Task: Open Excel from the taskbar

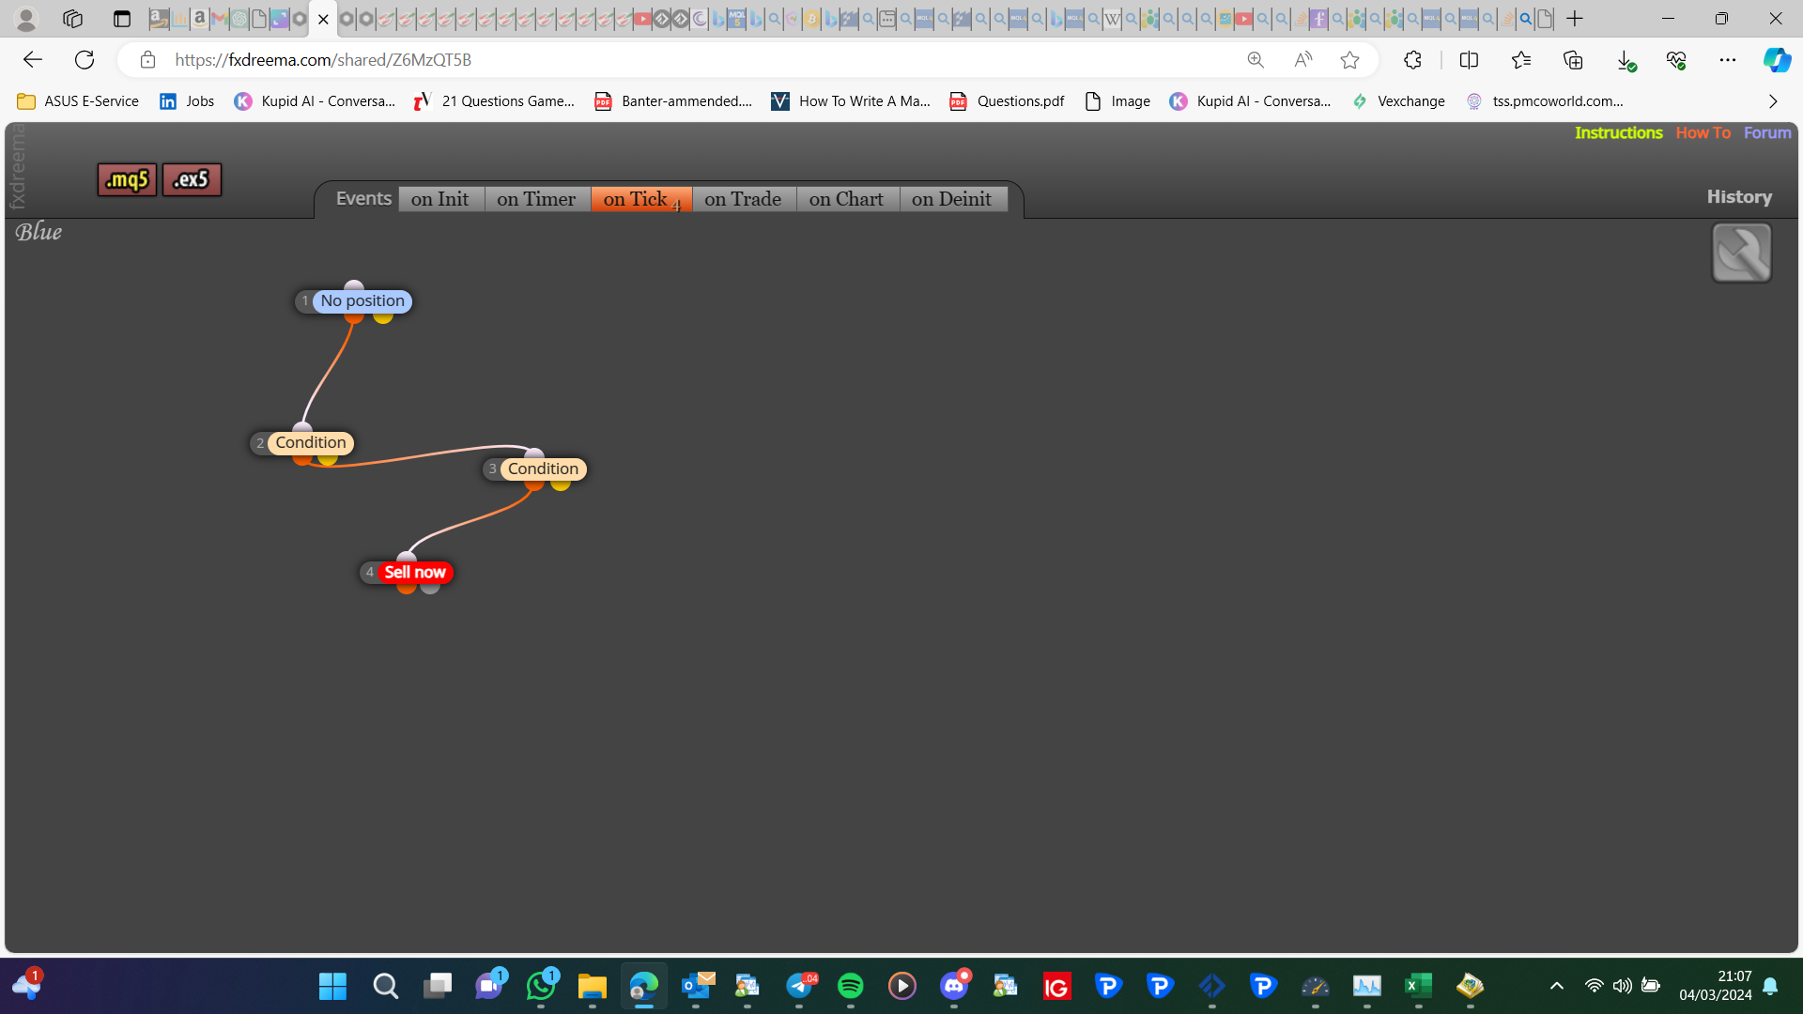Action: [x=1418, y=986]
